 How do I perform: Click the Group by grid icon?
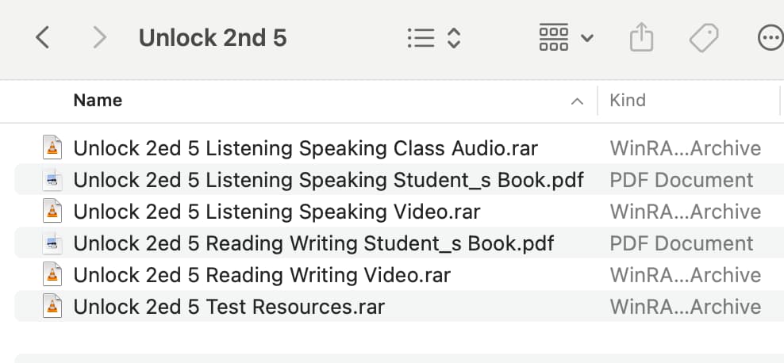tap(554, 38)
